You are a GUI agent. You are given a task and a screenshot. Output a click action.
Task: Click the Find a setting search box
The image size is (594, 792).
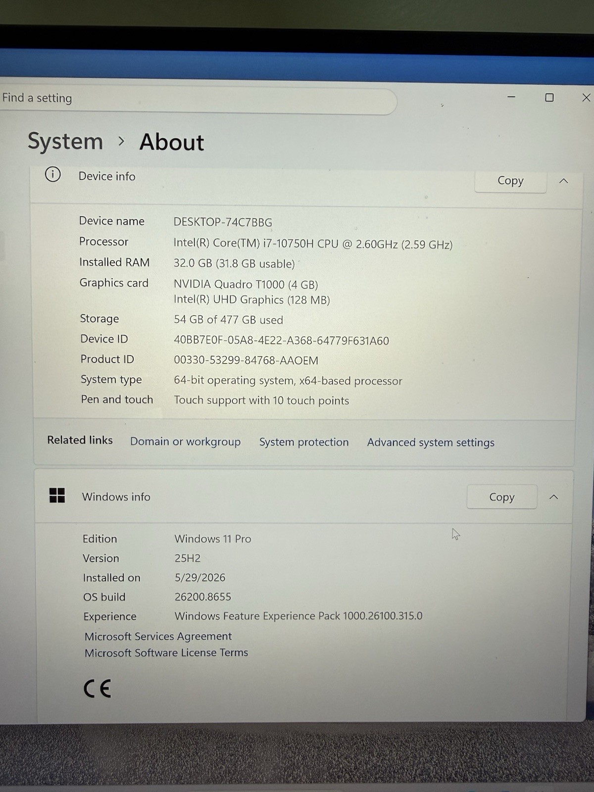pos(198,99)
